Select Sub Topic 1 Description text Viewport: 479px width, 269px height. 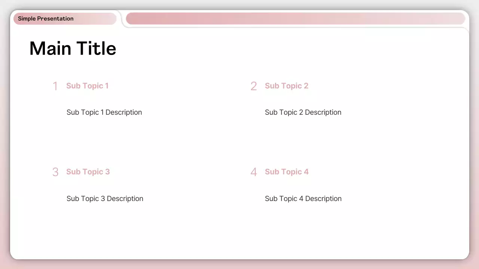pos(104,112)
